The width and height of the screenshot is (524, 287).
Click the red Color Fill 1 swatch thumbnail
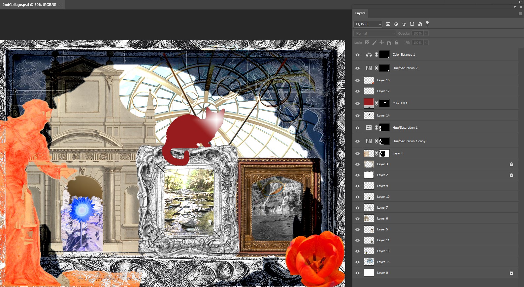pos(369,102)
